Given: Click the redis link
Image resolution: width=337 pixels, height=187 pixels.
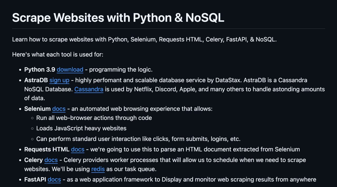Looking at the screenshot, I should [x=98, y=169].
